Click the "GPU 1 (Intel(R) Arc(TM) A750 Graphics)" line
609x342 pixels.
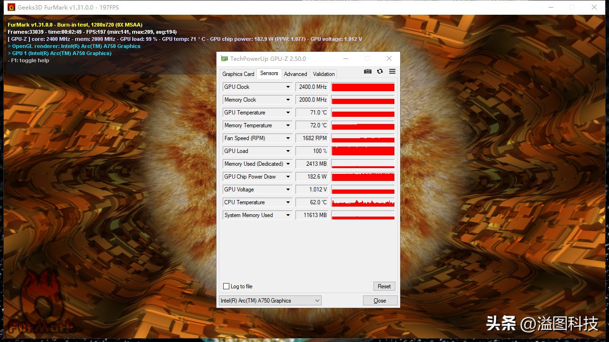click(x=59, y=53)
